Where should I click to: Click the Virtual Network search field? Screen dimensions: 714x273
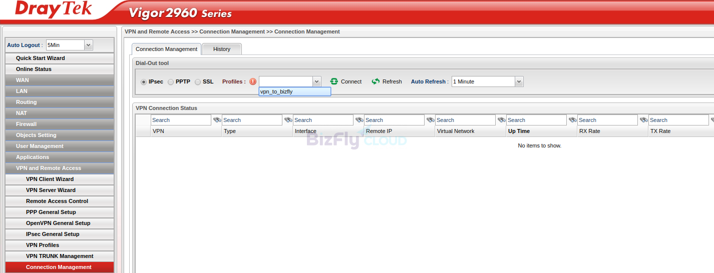point(465,120)
